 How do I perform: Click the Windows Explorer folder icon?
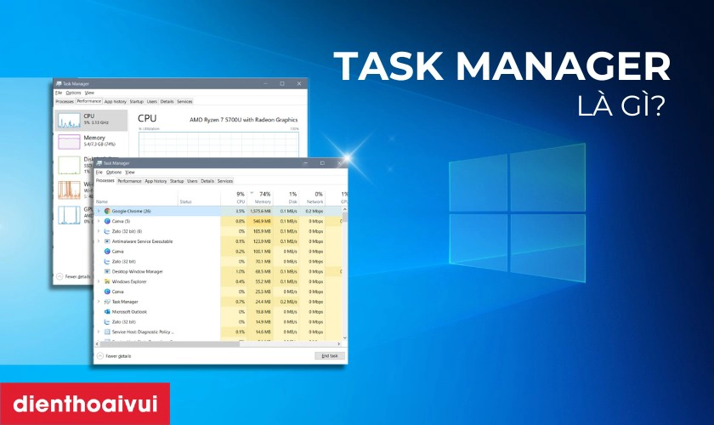click(107, 281)
